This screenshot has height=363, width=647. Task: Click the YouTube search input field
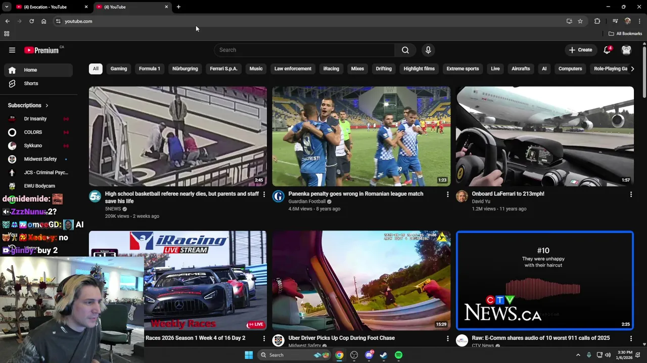point(304,50)
